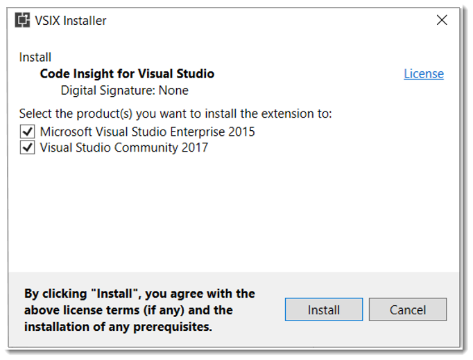Click the "installation of any prerequisites" line
The image size is (473, 360).
click(x=118, y=326)
